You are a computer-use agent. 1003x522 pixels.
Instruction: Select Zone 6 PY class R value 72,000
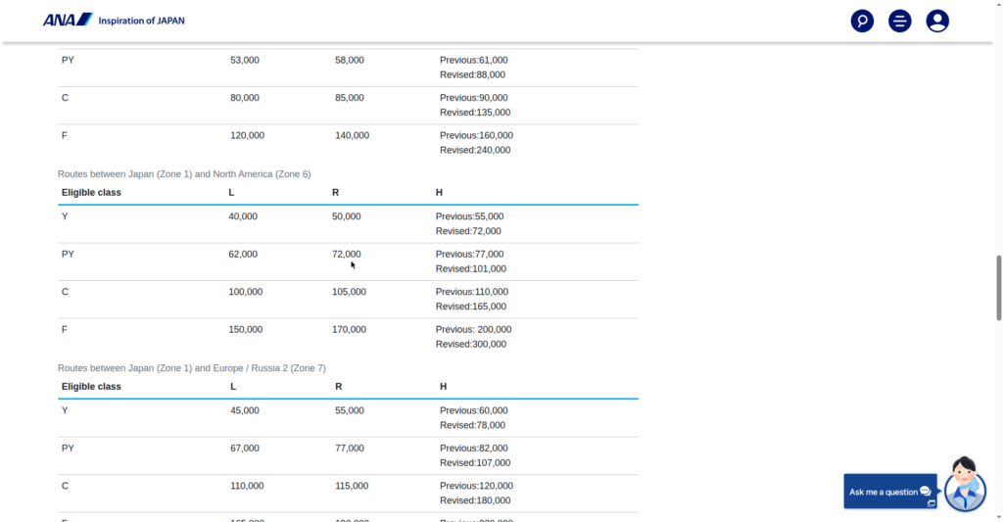tap(346, 254)
